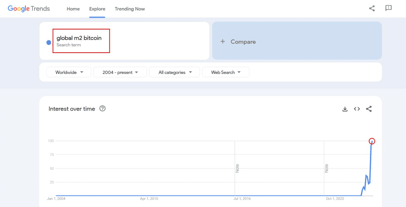Click the Google Trends logo
Screen dimensions: 406x207
point(29,9)
